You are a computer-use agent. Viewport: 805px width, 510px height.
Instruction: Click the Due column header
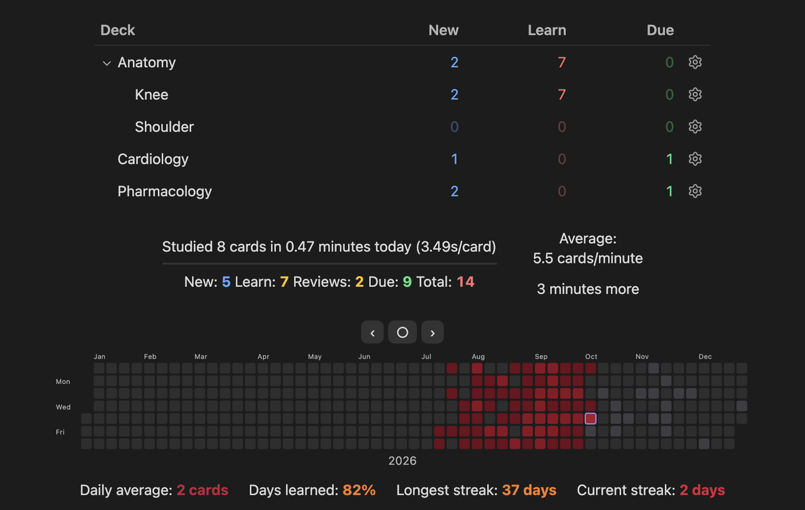tap(660, 30)
